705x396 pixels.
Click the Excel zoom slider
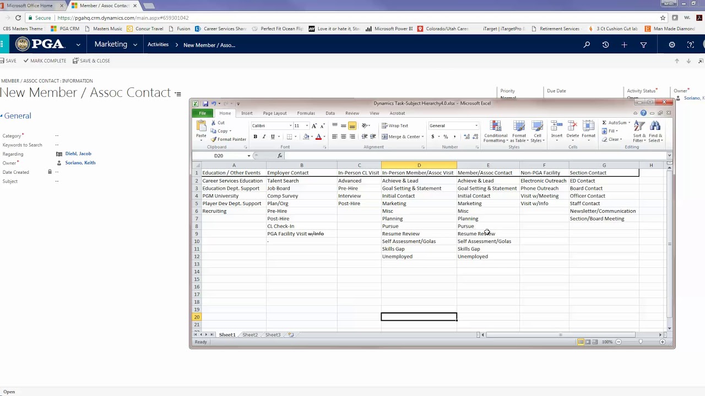click(640, 342)
